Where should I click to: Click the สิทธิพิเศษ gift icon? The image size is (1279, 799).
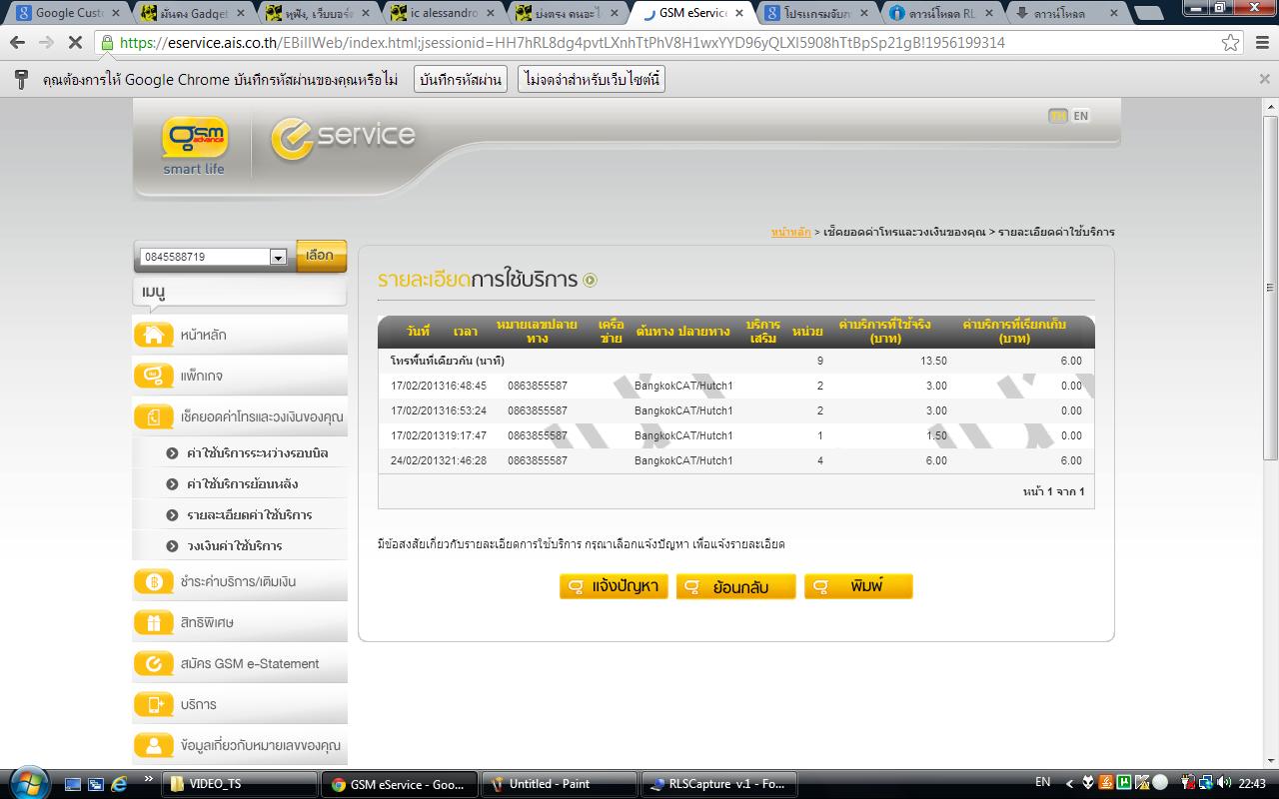click(x=154, y=622)
